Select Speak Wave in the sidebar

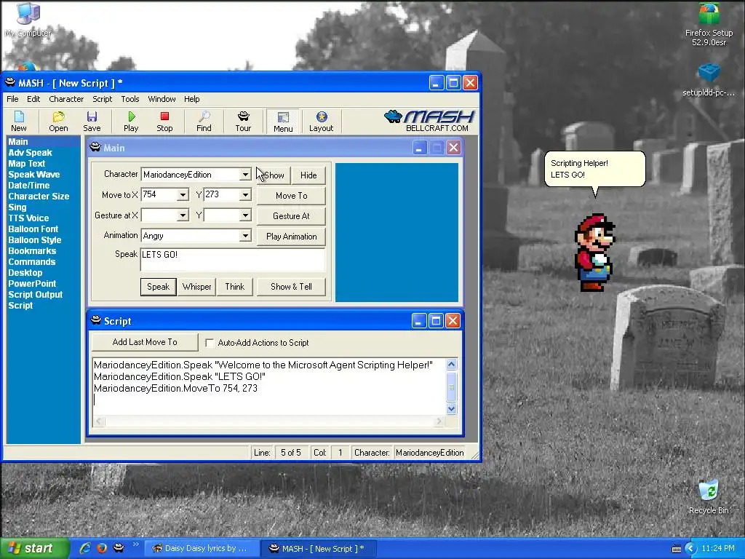click(33, 175)
